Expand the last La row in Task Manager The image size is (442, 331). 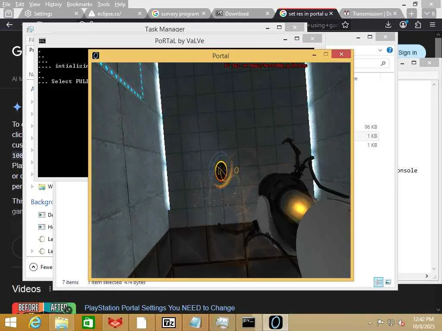click(32, 251)
